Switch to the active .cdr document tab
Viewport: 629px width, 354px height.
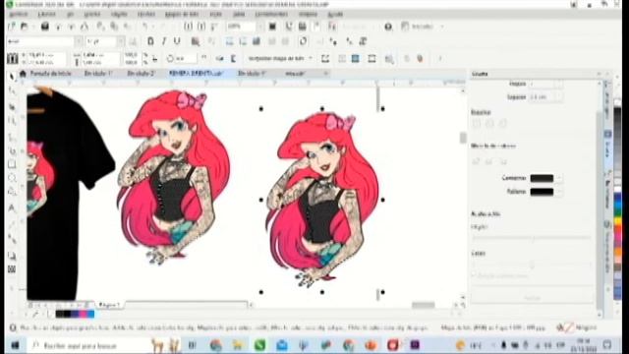[197, 74]
